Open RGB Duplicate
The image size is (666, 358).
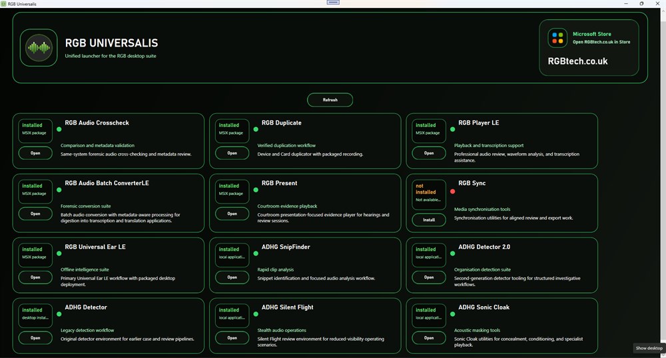[x=232, y=153]
